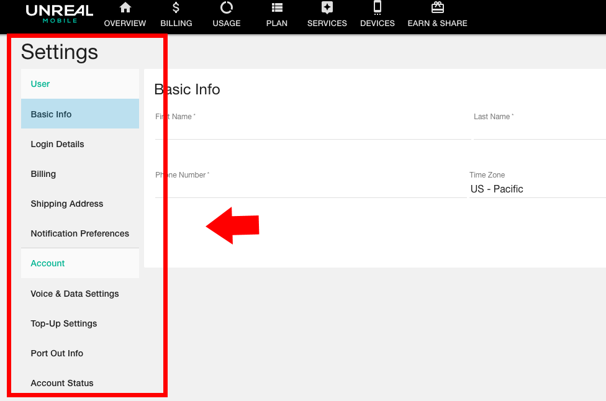Click the Settings page heading

[60, 52]
